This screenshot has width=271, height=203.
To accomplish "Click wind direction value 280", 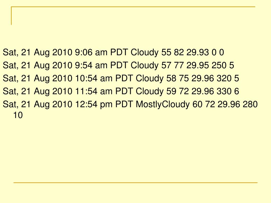I will [250, 104].
